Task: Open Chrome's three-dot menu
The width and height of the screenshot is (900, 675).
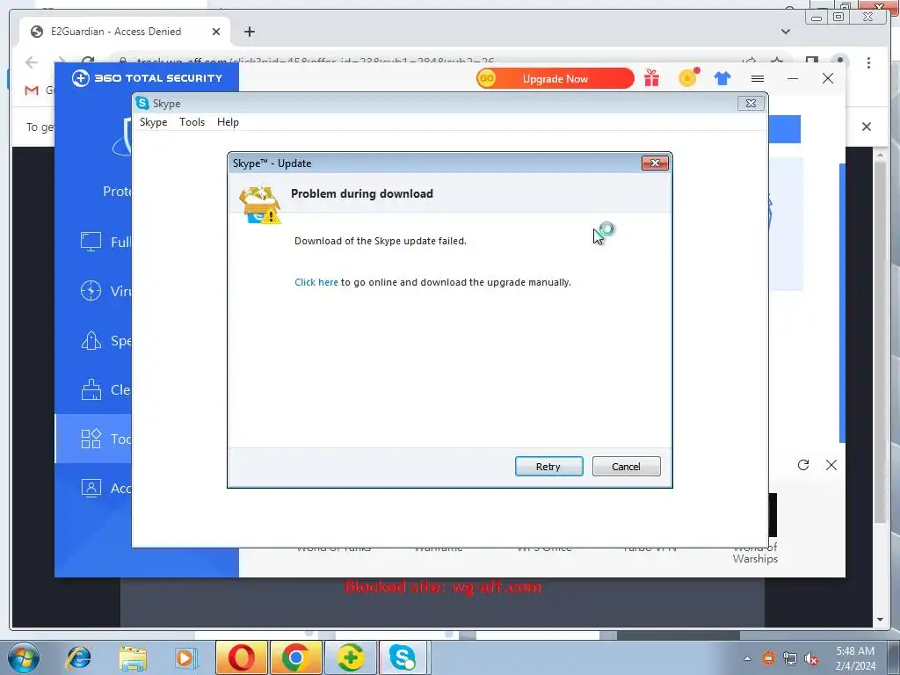Action: [x=868, y=62]
